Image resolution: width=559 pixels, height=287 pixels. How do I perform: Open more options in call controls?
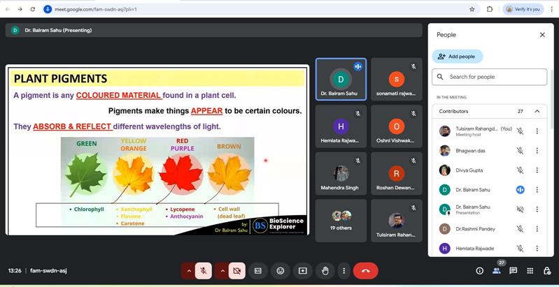pyautogui.click(x=344, y=271)
